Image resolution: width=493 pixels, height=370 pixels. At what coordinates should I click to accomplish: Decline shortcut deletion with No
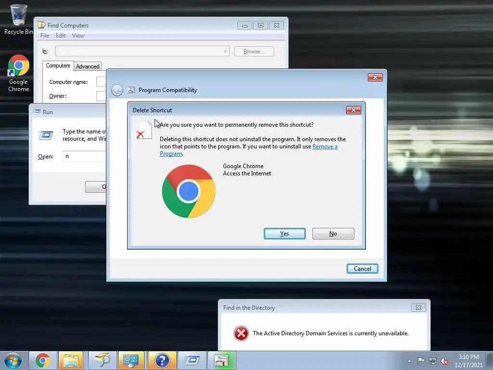(333, 234)
